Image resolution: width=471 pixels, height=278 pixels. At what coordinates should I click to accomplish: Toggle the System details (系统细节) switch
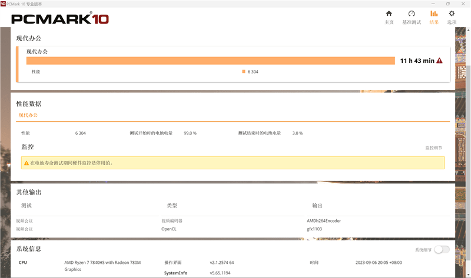[x=442, y=250]
